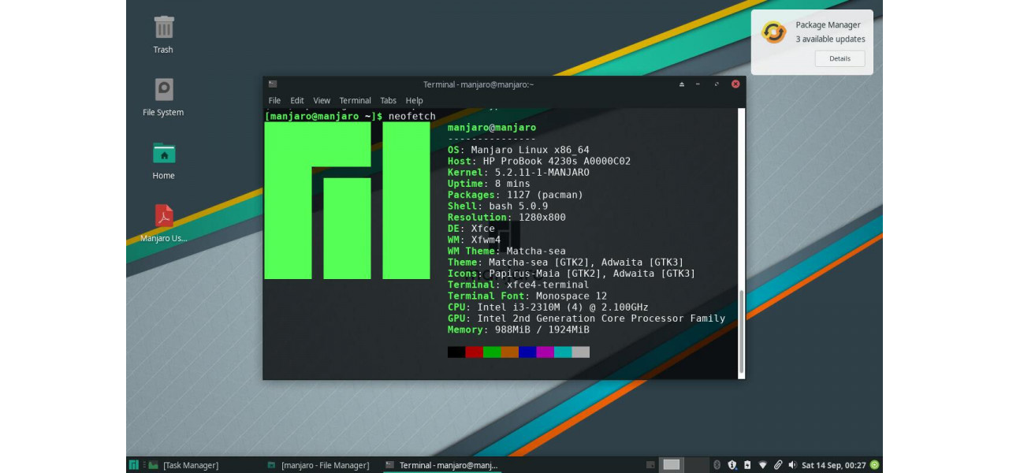The height and width of the screenshot is (473, 1009).
Task: Open the Edit menu in Terminal
Action: [x=297, y=101]
